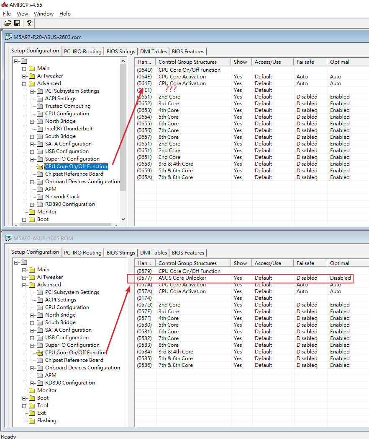Collapse the Advanced folder in the 1605 ROM tree
Screen dimensions: 369x439
tap(24, 285)
